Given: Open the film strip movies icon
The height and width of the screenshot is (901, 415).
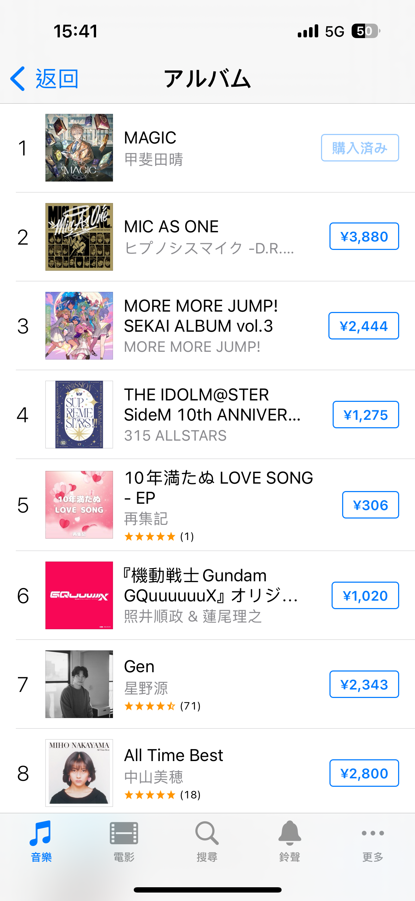Looking at the screenshot, I should tap(124, 833).
